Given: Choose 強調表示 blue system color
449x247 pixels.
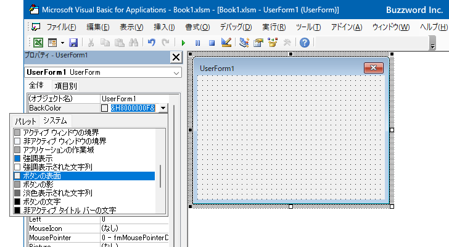Looking at the screenshot, I should (x=84, y=159).
